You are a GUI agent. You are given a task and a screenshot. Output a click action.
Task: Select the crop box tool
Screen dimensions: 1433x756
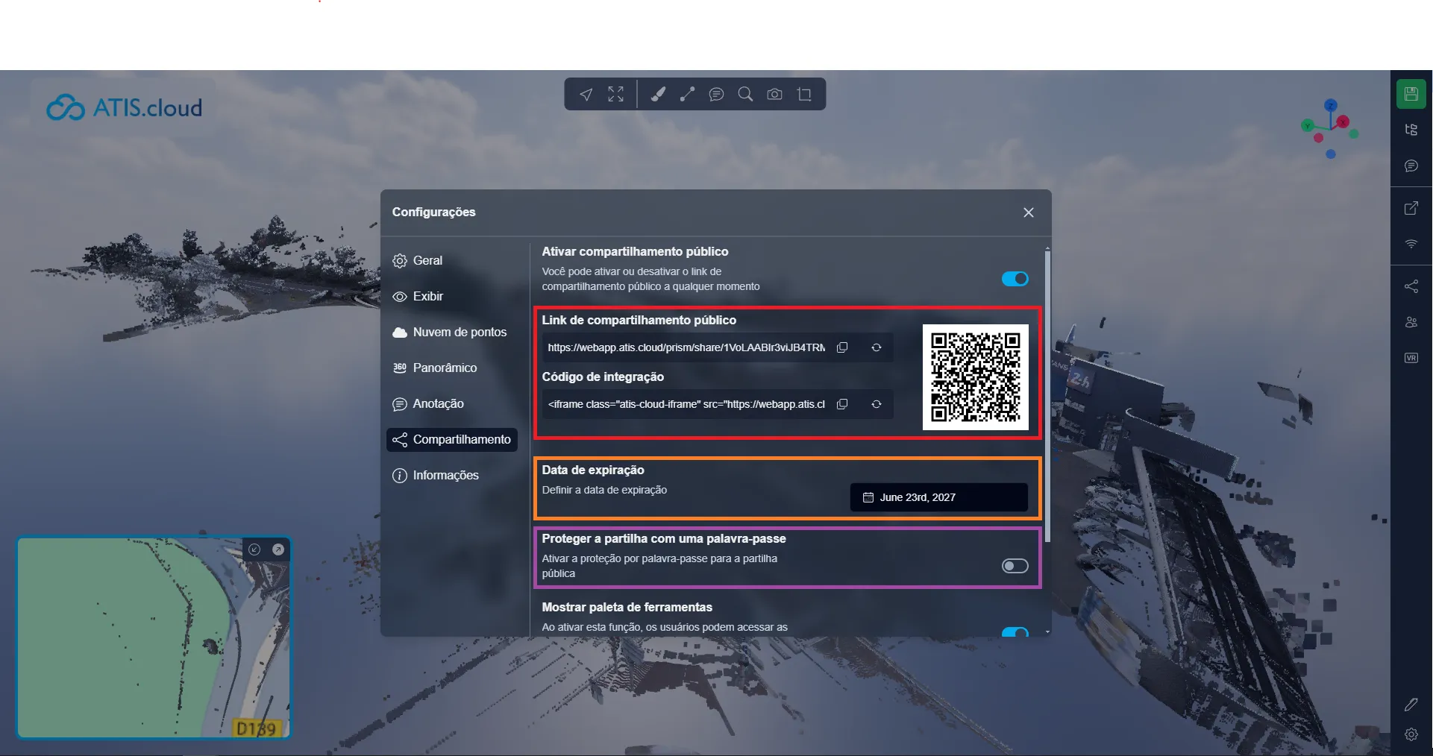coord(804,94)
